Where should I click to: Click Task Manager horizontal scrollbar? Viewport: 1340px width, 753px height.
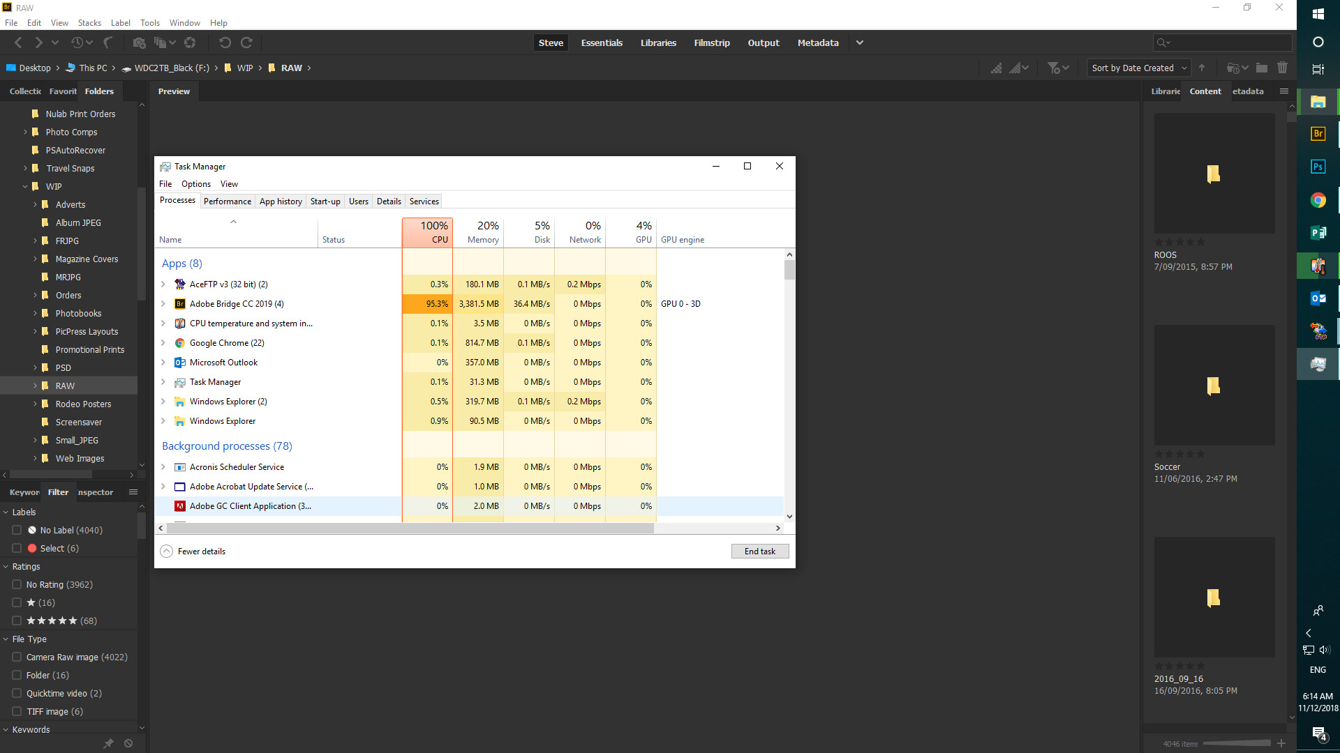(x=410, y=528)
